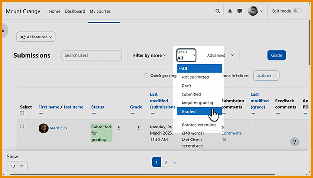Click the Search users field
This screenshot has height=178, width=313.
pos(91,55)
